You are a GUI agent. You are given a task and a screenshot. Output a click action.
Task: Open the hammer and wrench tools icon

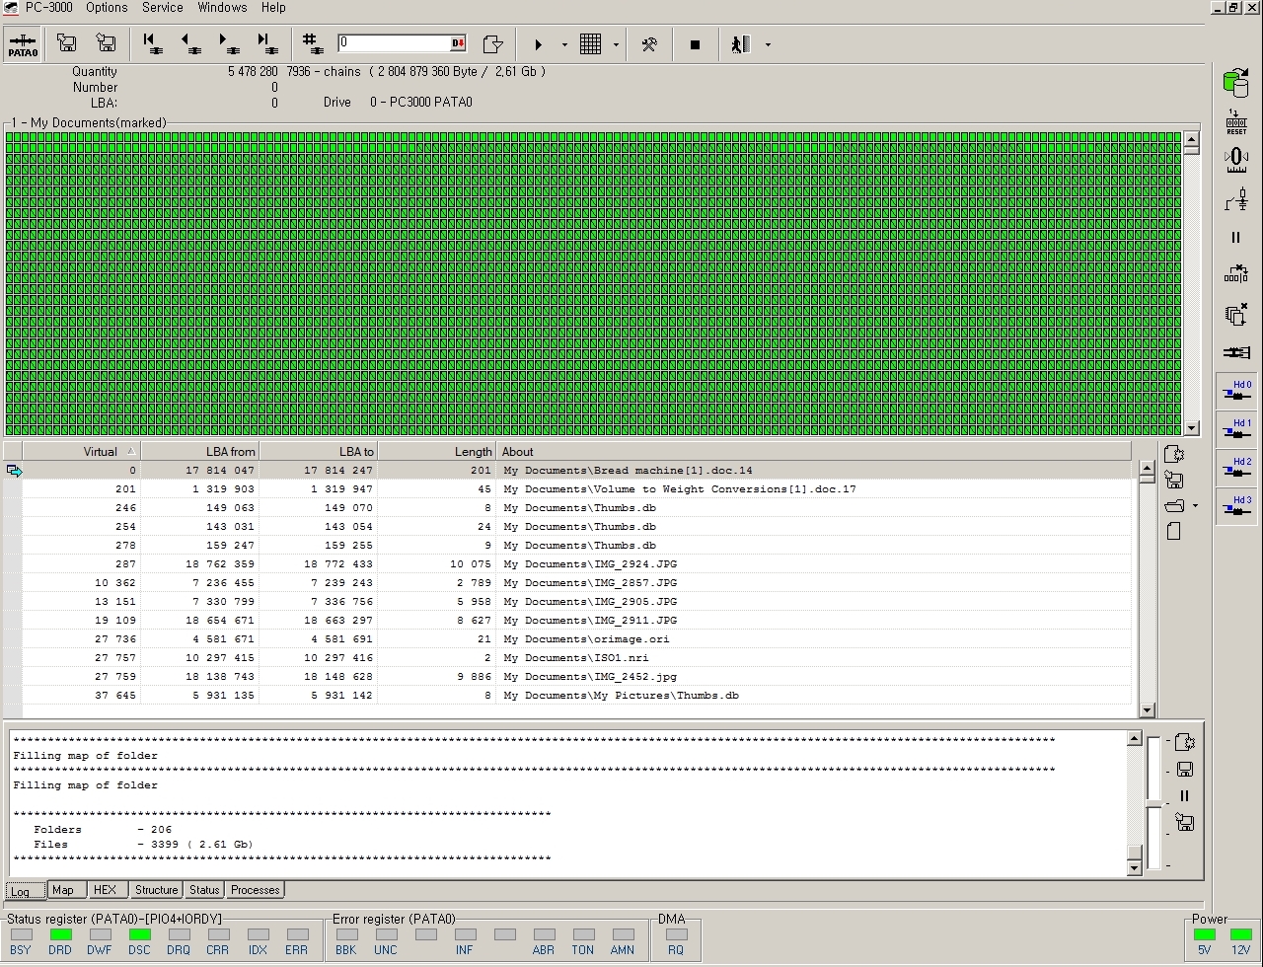coord(649,44)
